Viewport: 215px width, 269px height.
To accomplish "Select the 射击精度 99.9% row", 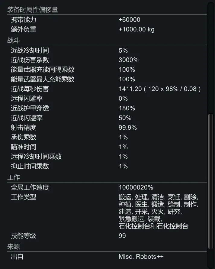I will [106, 128].
